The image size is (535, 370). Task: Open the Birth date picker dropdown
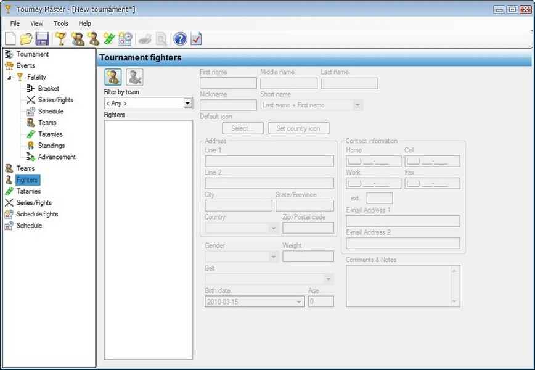(299, 302)
